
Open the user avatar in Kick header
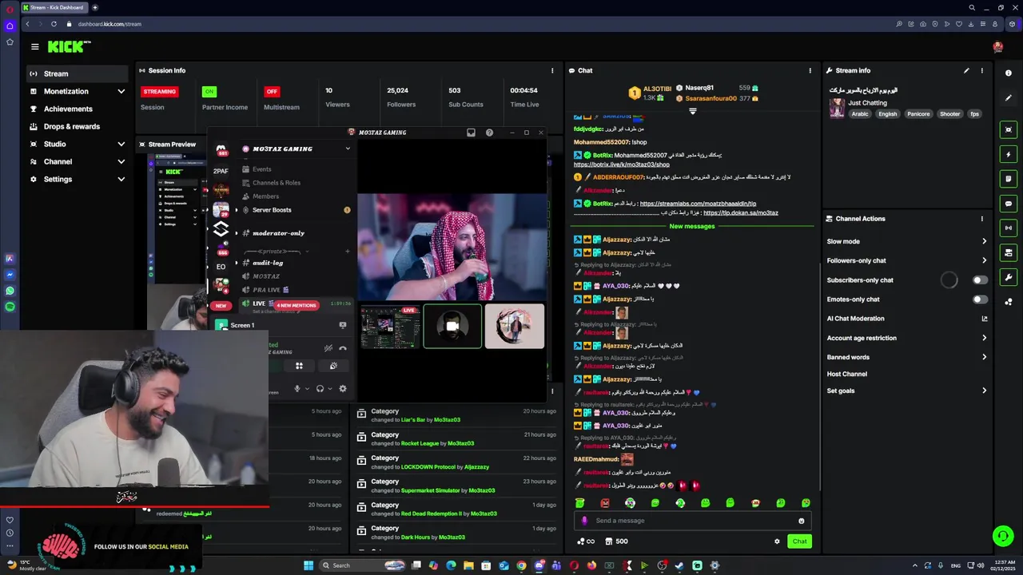997,47
